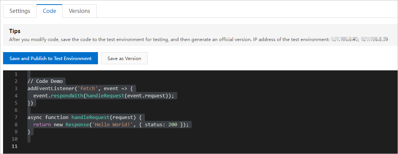Click the Response class name in code
Screen dimensions: 398x154
click(x=77, y=124)
